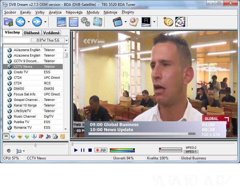Select CT24 UPC Direct channel row
Image resolution: width=240 pixels, height=189 pixels.
coord(33,78)
